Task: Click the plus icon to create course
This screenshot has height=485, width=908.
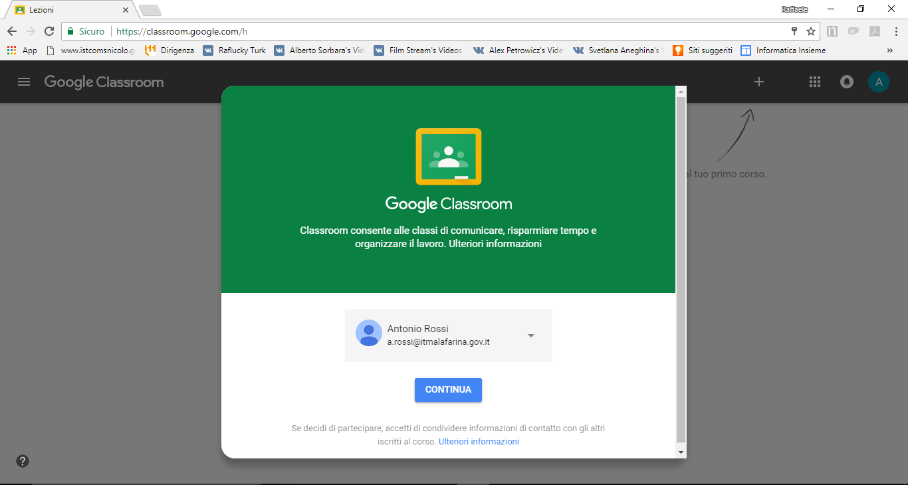Action: pyautogui.click(x=759, y=82)
